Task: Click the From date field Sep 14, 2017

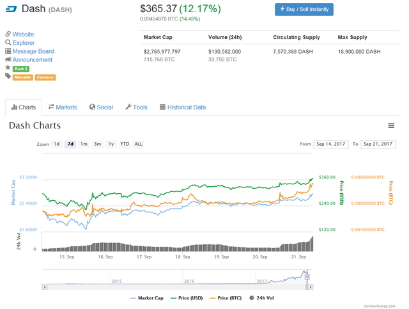Action: point(331,144)
